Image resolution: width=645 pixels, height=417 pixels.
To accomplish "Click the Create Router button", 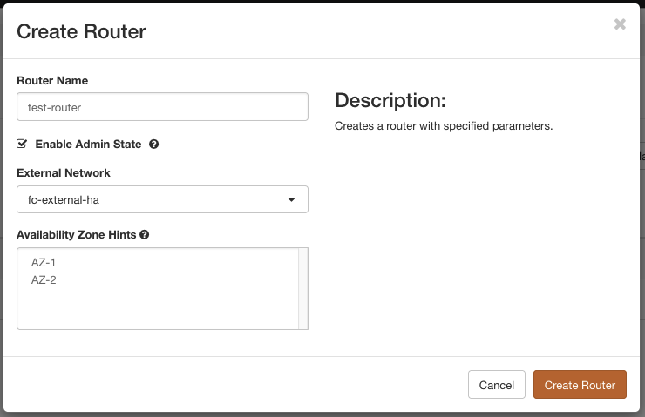I will coord(580,385).
